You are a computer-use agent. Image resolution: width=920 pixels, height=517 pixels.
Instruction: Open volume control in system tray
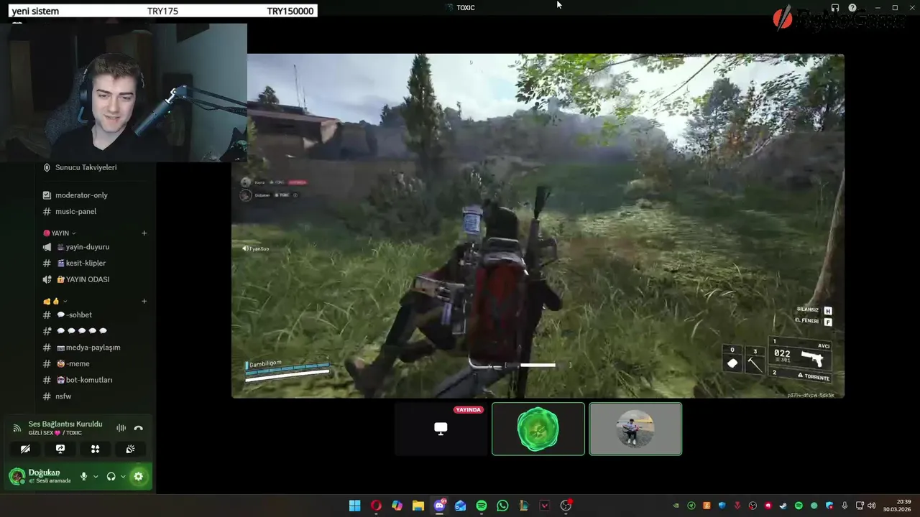(x=871, y=506)
